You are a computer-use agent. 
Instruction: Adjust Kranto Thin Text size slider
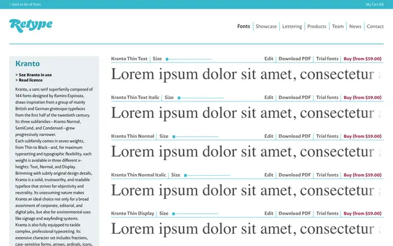tap(189, 59)
